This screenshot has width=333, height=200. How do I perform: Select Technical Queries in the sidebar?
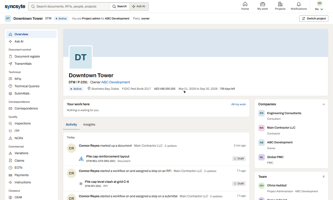point(31,86)
